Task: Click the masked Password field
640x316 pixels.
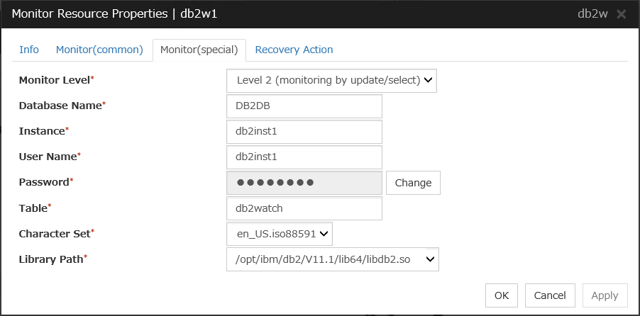Action: (304, 183)
